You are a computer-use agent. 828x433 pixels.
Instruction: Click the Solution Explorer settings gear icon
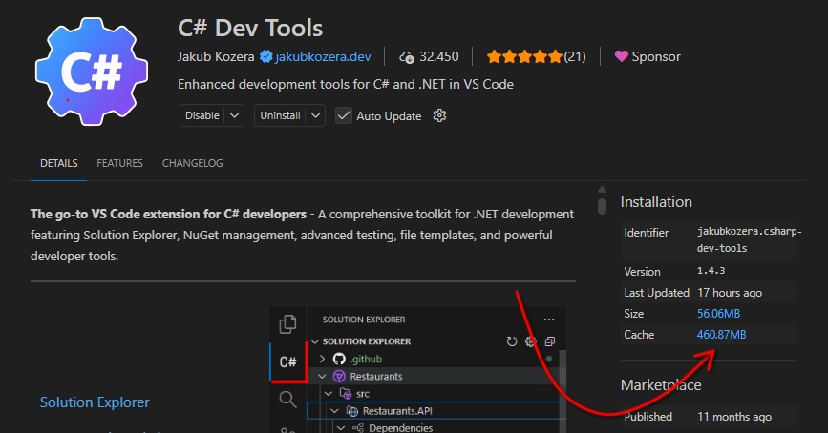[530, 341]
